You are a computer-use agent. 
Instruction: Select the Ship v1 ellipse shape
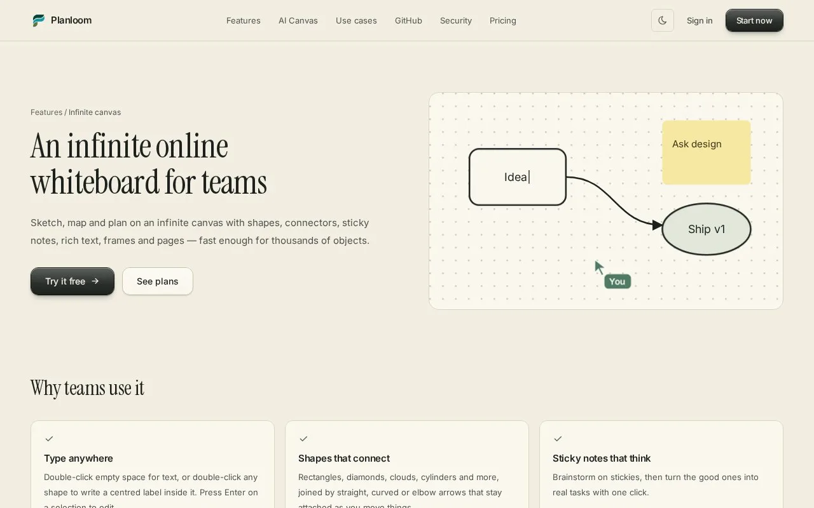coord(707,229)
